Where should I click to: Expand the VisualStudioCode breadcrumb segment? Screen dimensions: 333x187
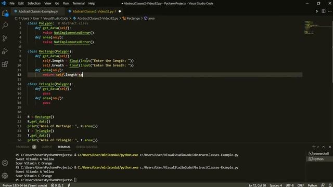tap(56, 19)
